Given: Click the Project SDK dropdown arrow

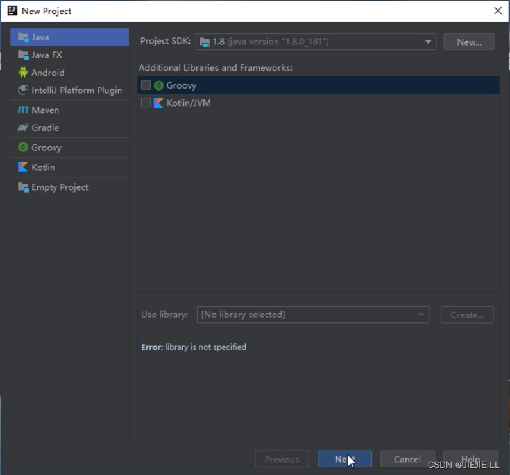Looking at the screenshot, I should [x=428, y=42].
